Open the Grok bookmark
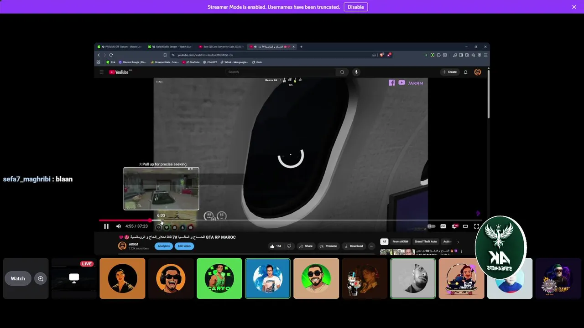This screenshot has height=328, width=584. [x=257, y=62]
